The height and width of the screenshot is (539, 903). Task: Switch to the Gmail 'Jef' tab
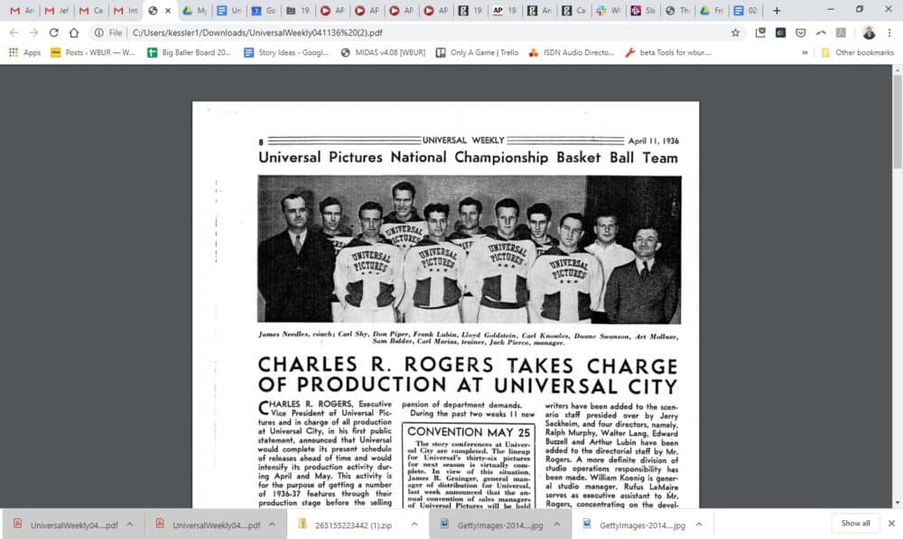point(56,10)
